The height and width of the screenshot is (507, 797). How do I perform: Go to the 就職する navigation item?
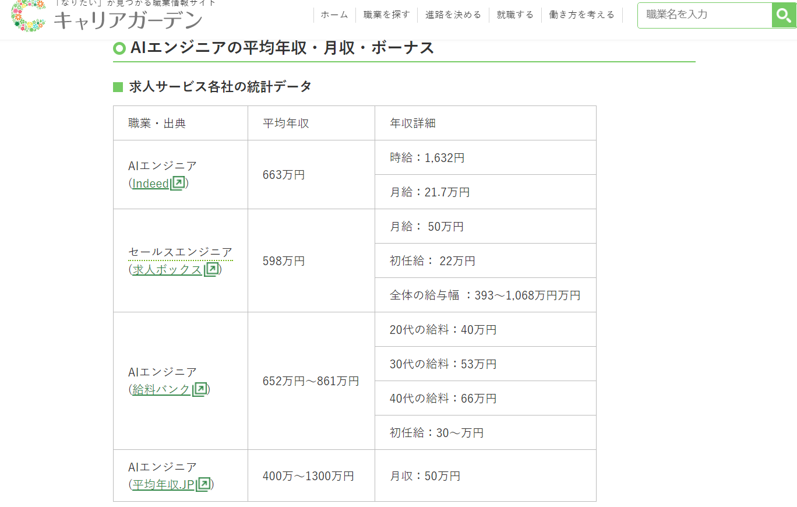click(x=515, y=15)
